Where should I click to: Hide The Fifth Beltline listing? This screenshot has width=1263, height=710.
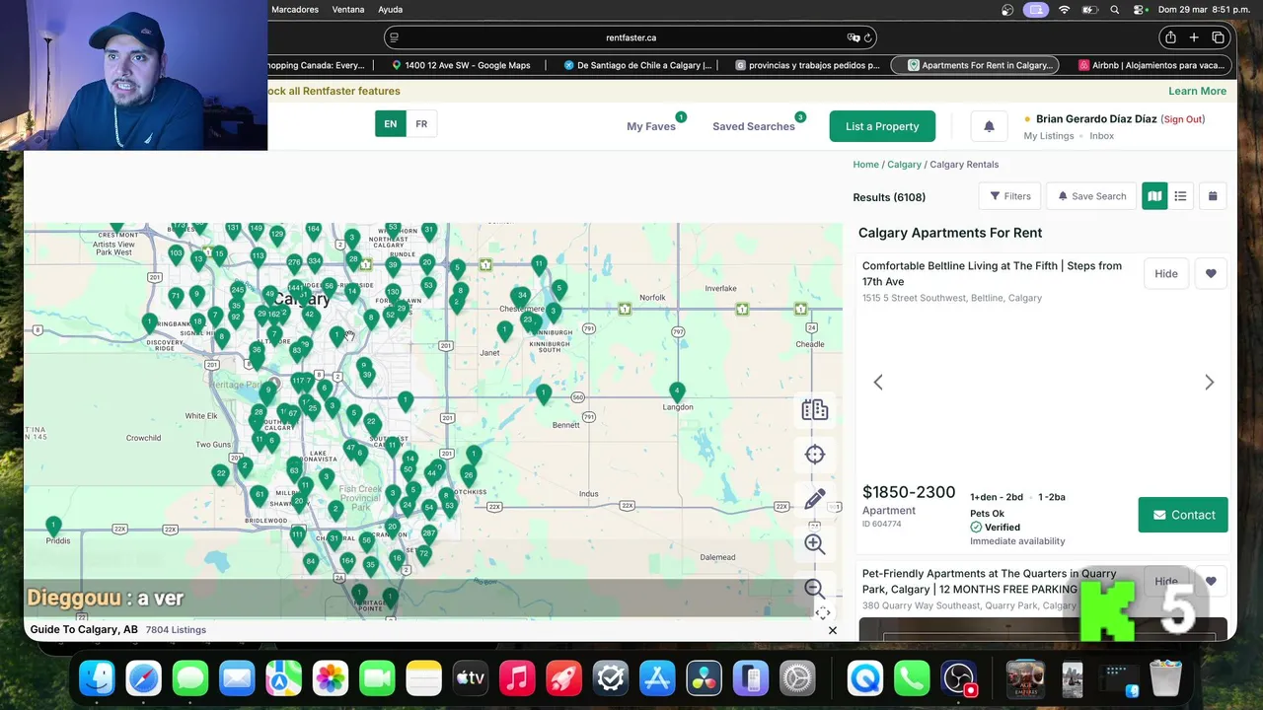coord(1166,274)
